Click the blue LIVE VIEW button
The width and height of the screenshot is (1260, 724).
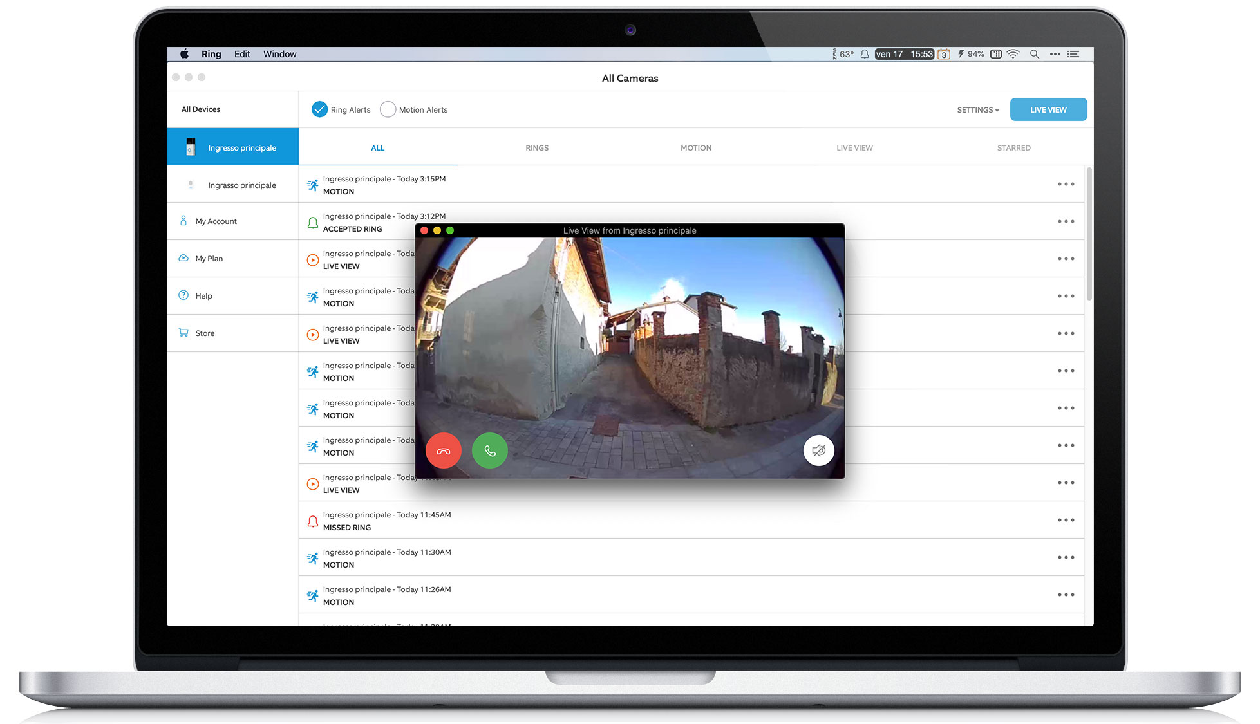tap(1048, 109)
